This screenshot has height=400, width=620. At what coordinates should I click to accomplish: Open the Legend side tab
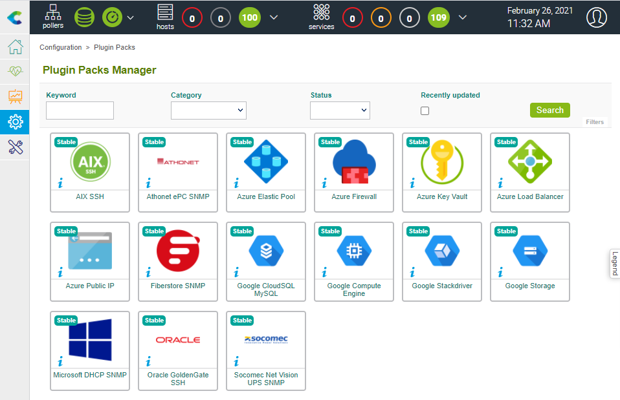[x=615, y=264]
